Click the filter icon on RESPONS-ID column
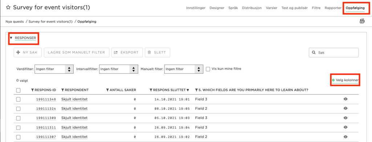This screenshot has width=372, height=142. [33, 90]
